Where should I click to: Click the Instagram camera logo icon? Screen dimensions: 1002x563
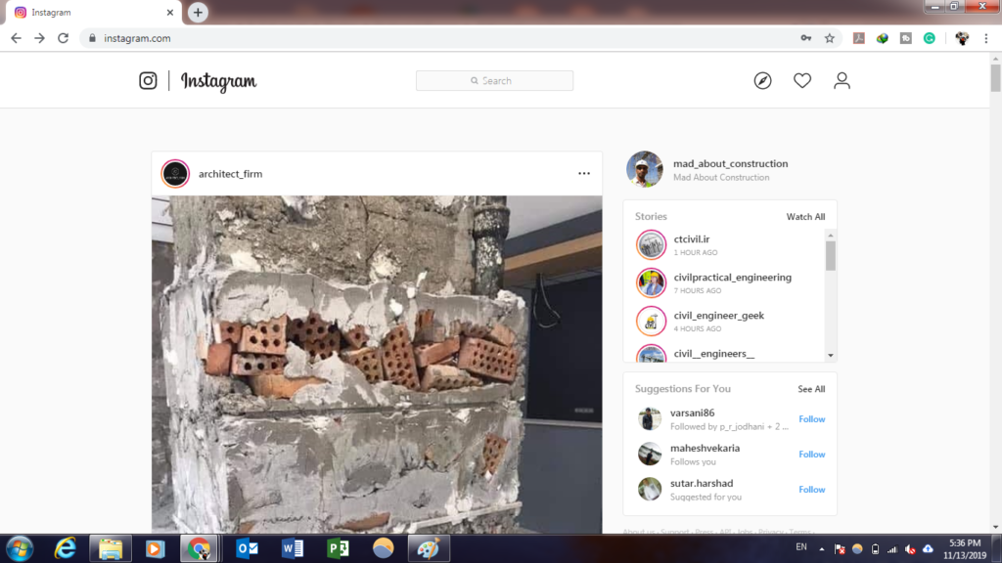point(148,81)
